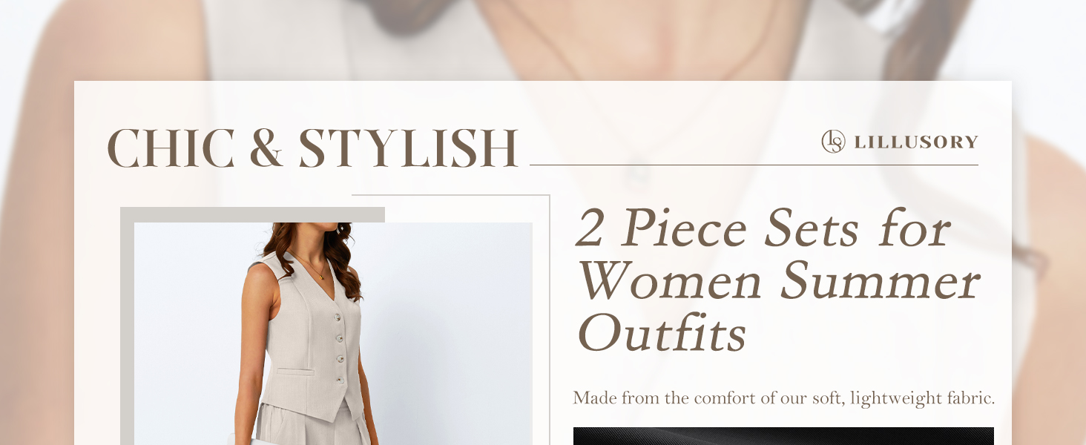1086x445 pixels.
Task: Select the word STYLISH in the heading
Action: click(x=408, y=148)
